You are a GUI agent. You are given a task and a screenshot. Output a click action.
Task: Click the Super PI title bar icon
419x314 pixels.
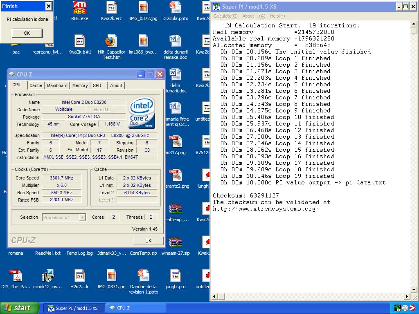coord(216,7)
